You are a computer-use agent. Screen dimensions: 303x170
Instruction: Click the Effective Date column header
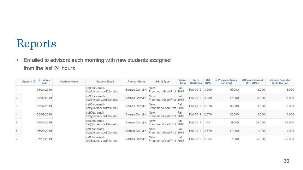(44, 82)
